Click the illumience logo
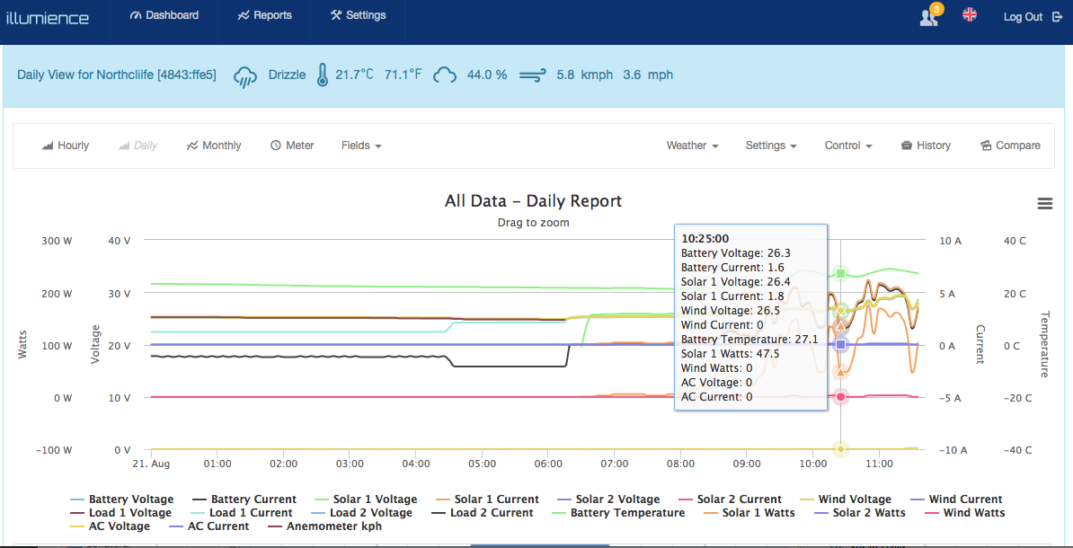The height and width of the screenshot is (548, 1073). 48,18
